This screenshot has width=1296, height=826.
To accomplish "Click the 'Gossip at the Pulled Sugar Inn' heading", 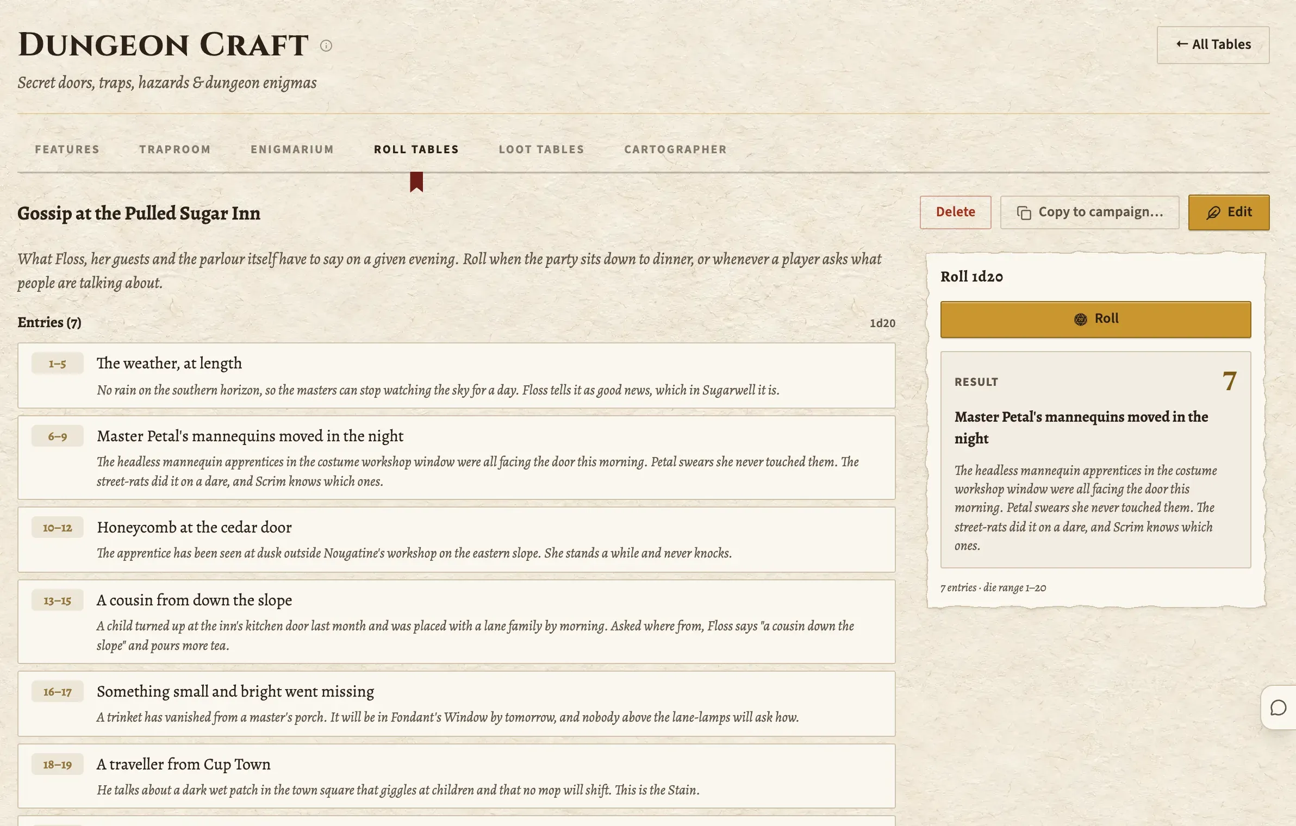I will 139,213.
